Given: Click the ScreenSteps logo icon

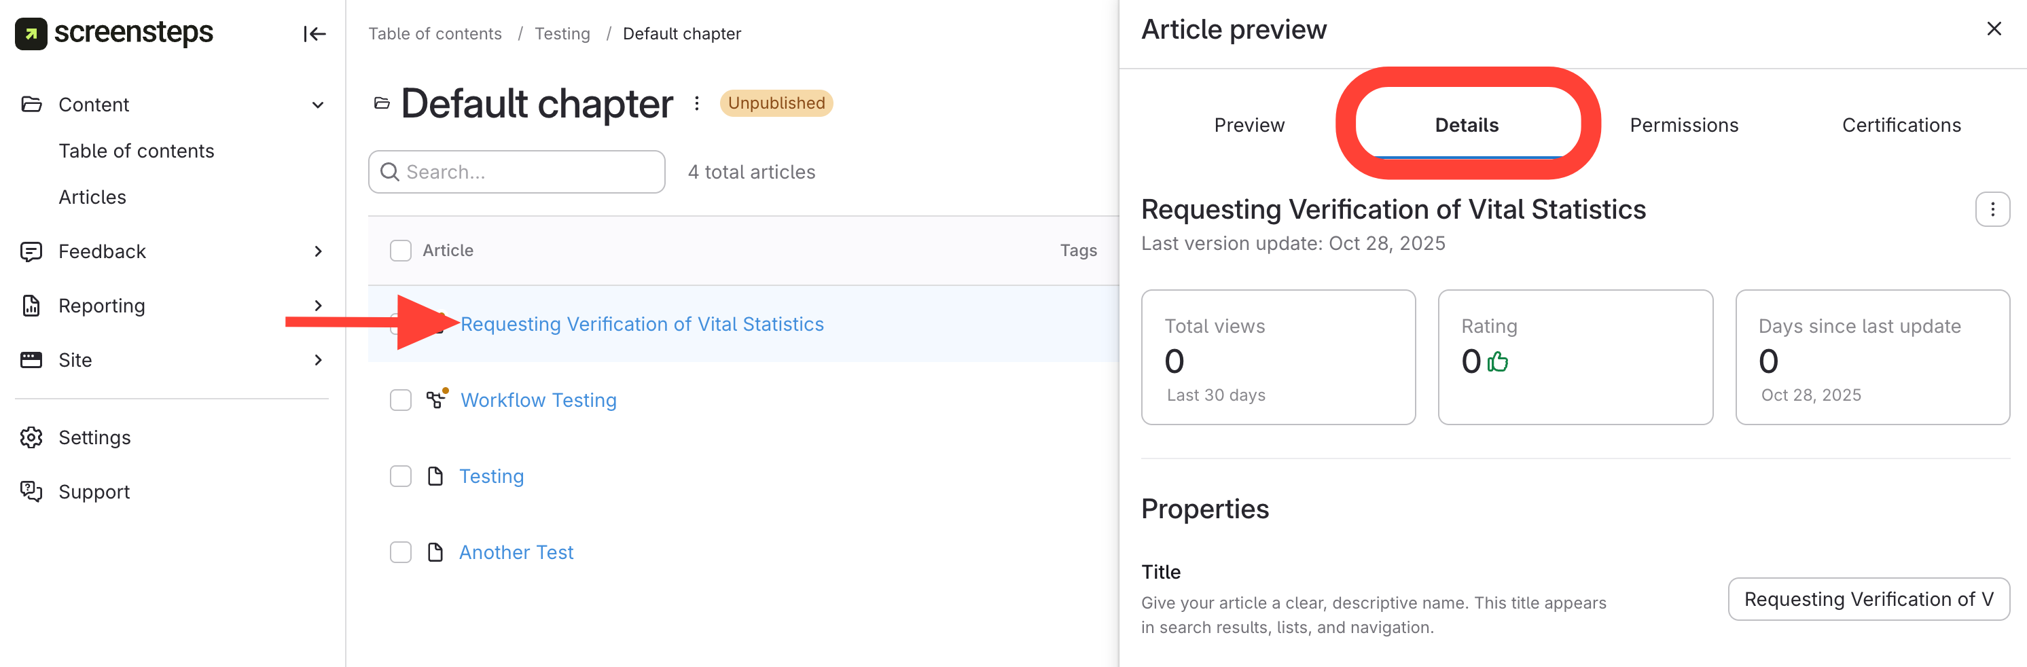Looking at the screenshot, I should [31, 33].
